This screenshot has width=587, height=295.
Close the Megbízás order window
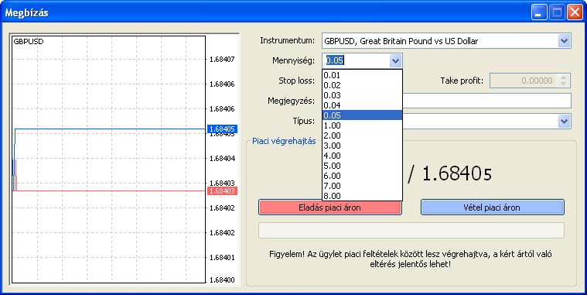point(575,12)
